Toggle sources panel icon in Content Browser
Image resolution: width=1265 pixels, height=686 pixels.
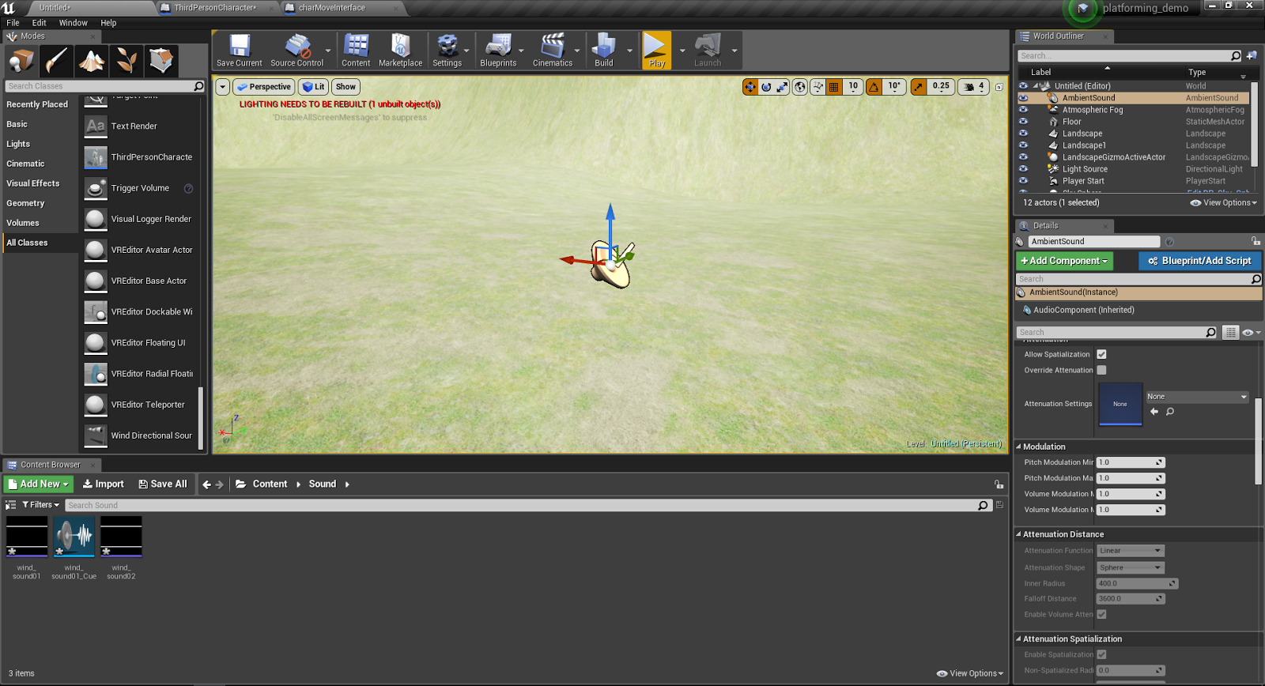click(10, 505)
